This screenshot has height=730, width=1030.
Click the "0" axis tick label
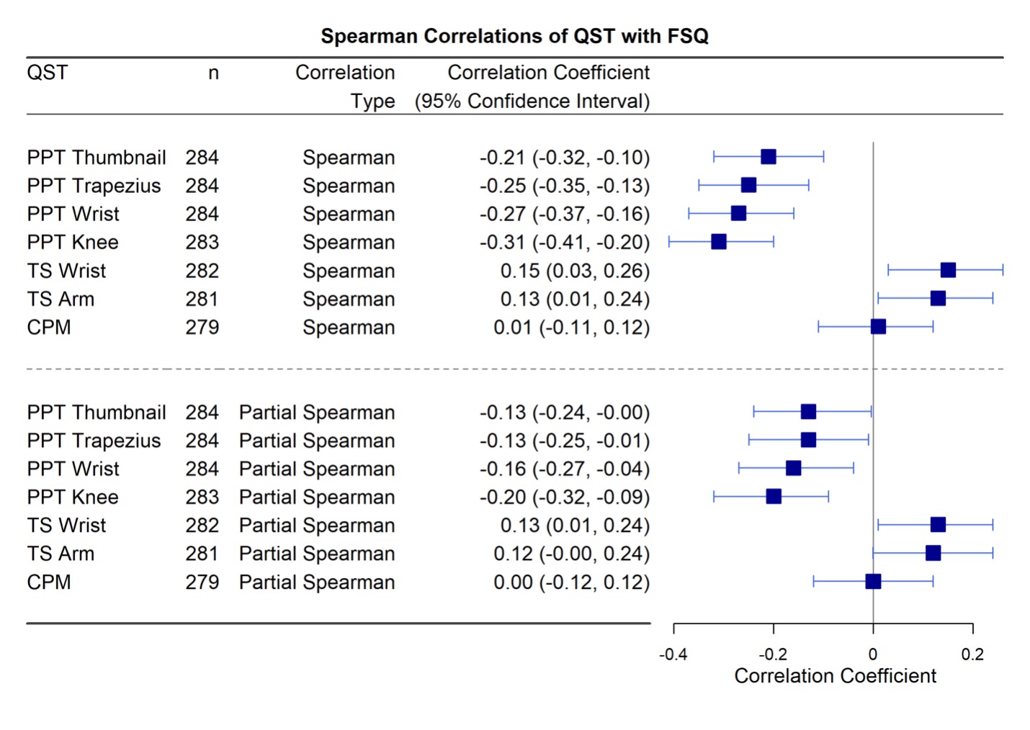873,654
